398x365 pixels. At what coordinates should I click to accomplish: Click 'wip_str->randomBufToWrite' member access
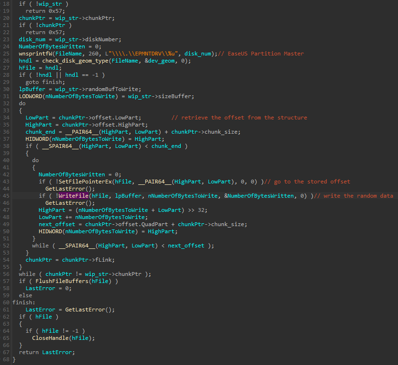coord(97,89)
